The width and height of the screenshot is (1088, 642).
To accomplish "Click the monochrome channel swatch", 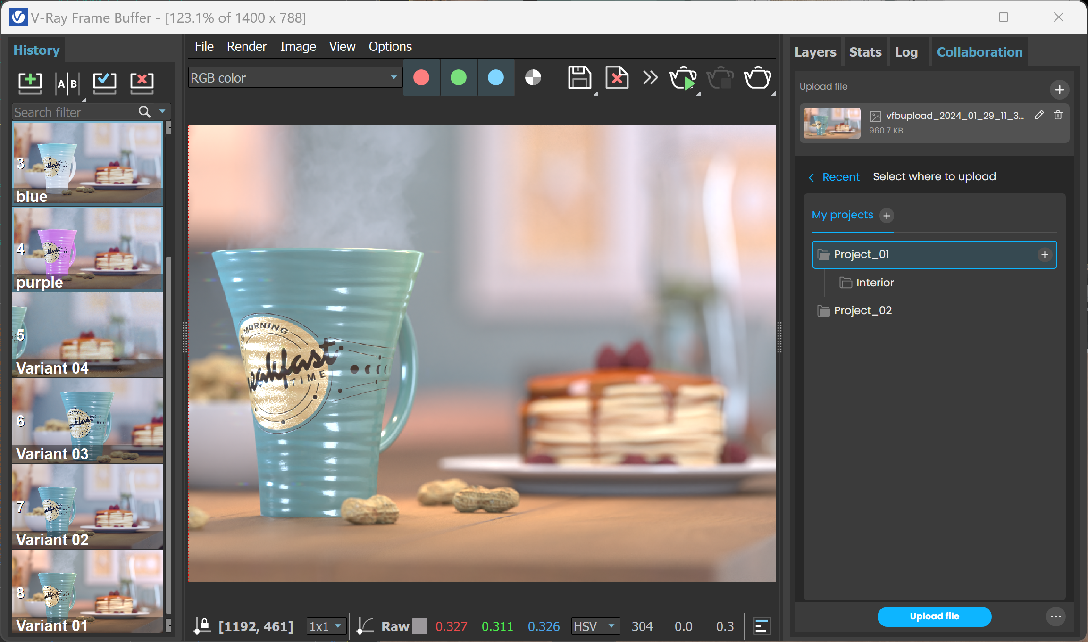I will pyautogui.click(x=533, y=78).
